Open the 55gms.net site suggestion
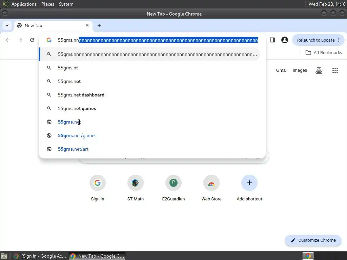The image size is (347, 260). point(149,122)
